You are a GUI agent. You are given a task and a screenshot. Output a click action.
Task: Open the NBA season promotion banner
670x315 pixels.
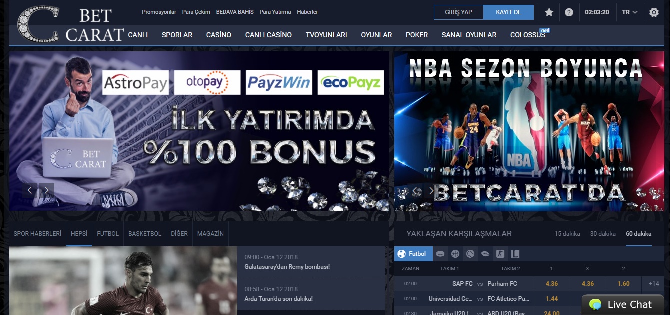click(x=529, y=131)
